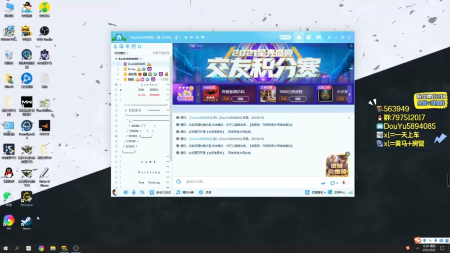Viewport: 450px width, 253px height.
Task: Open the QQ penguin desktop shortcut
Action: [x=8, y=175]
